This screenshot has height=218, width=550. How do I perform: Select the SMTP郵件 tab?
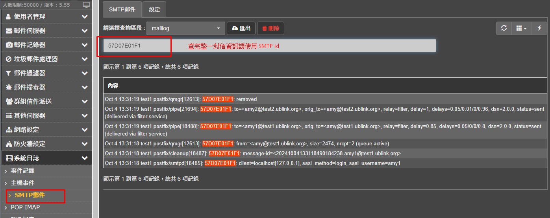(122, 9)
